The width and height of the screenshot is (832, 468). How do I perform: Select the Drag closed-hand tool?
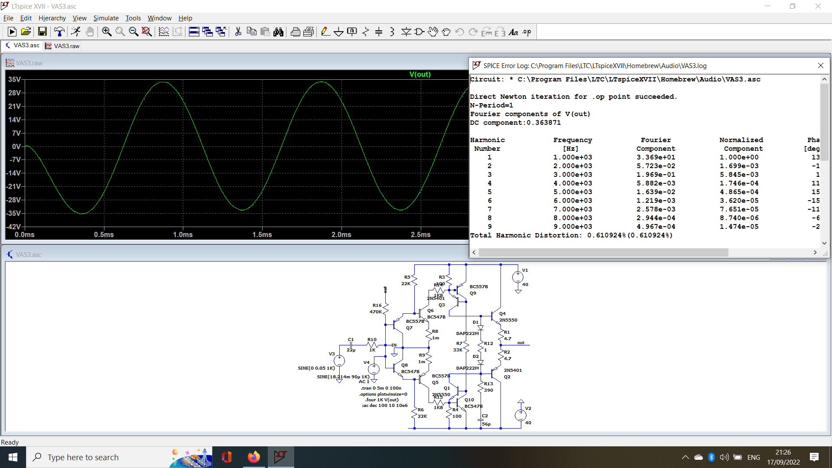pyautogui.click(x=446, y=32)
